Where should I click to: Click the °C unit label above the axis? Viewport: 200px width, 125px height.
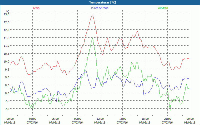[8, 11]
